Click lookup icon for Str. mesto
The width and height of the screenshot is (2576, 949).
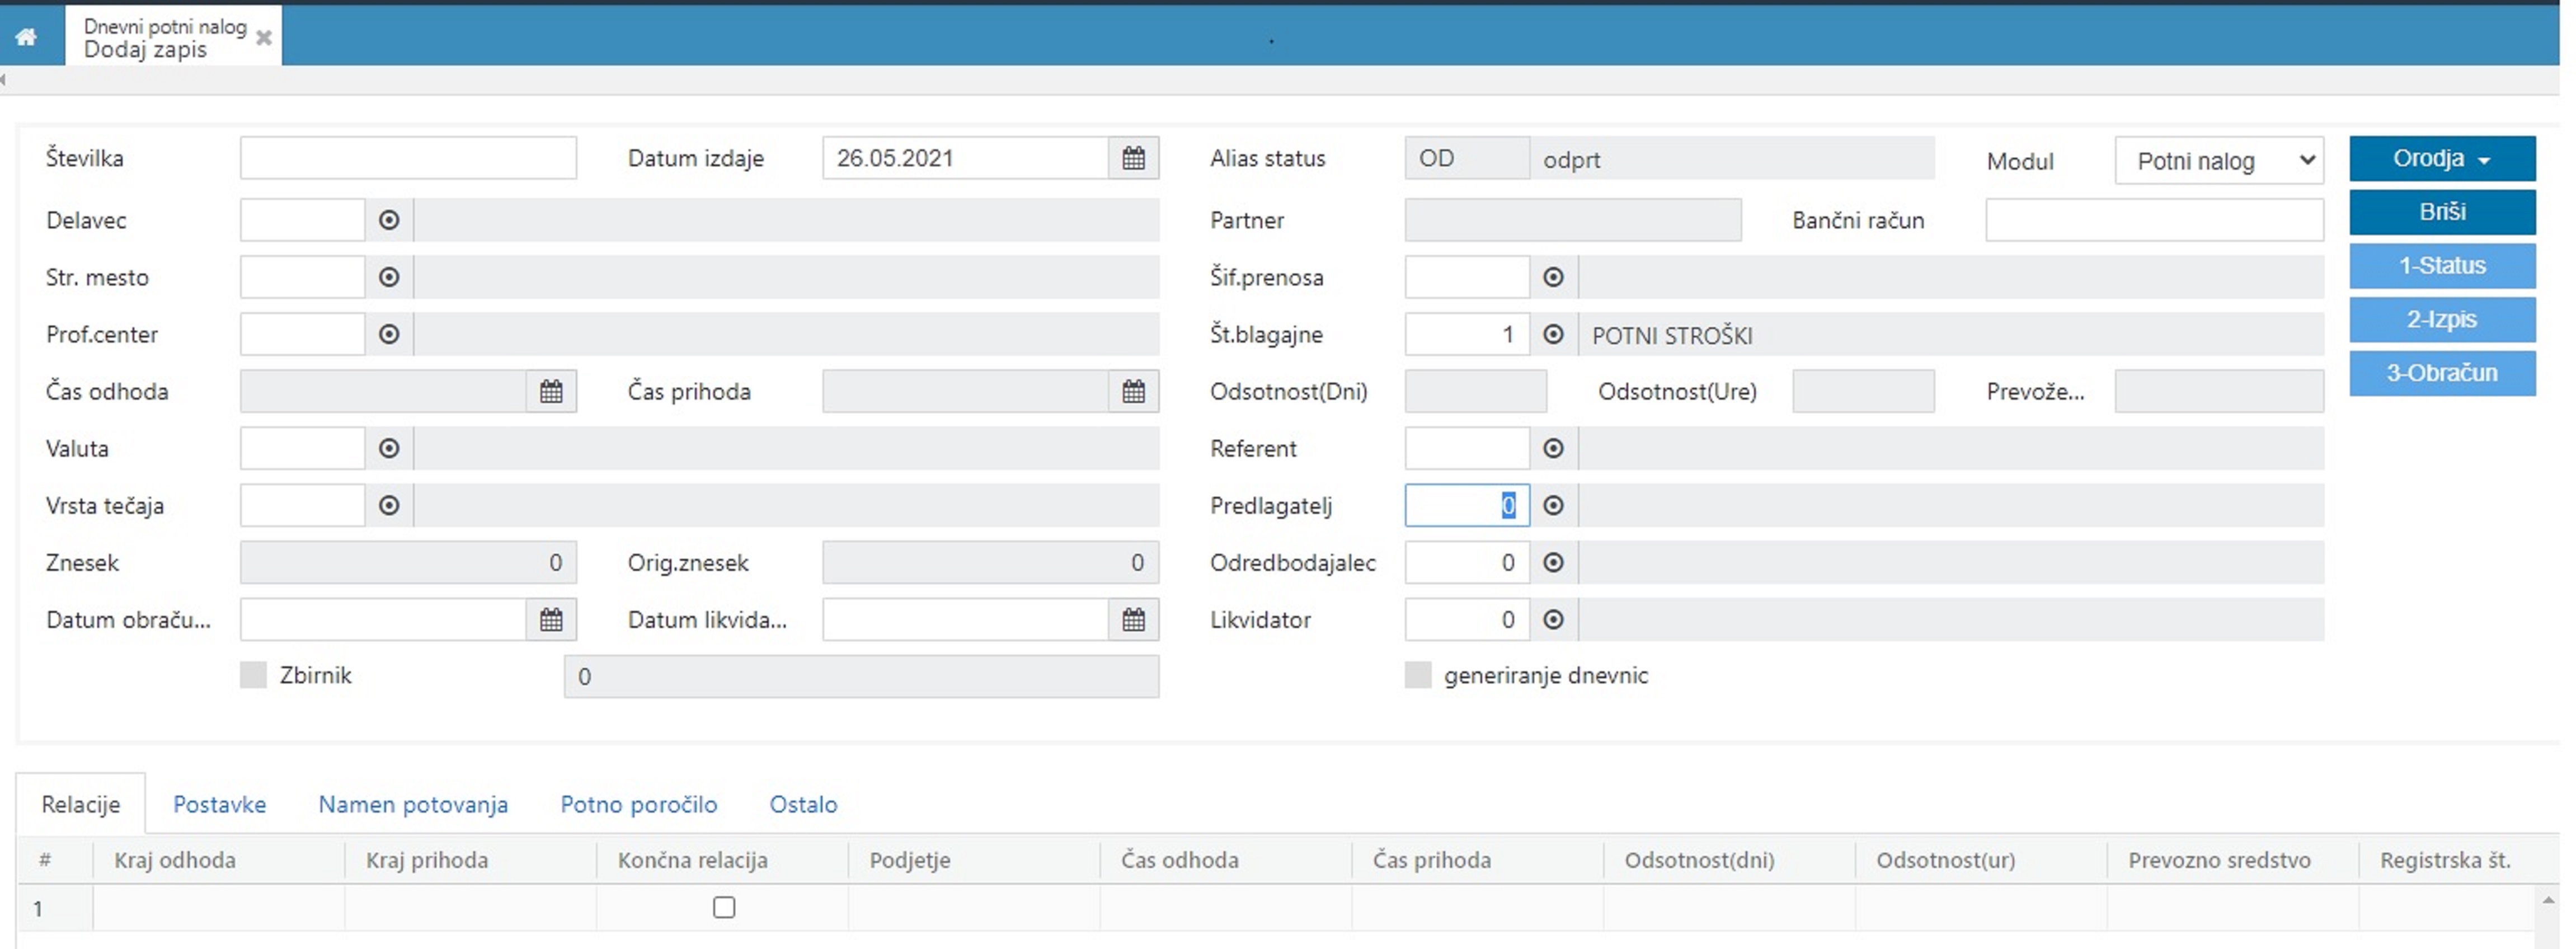[x=389, y=277]
